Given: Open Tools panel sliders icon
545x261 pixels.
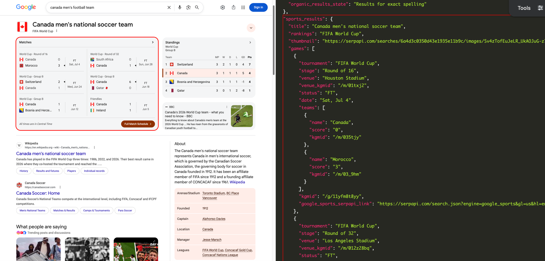Looking at the screenshot, I should click(x=540, y=8).
